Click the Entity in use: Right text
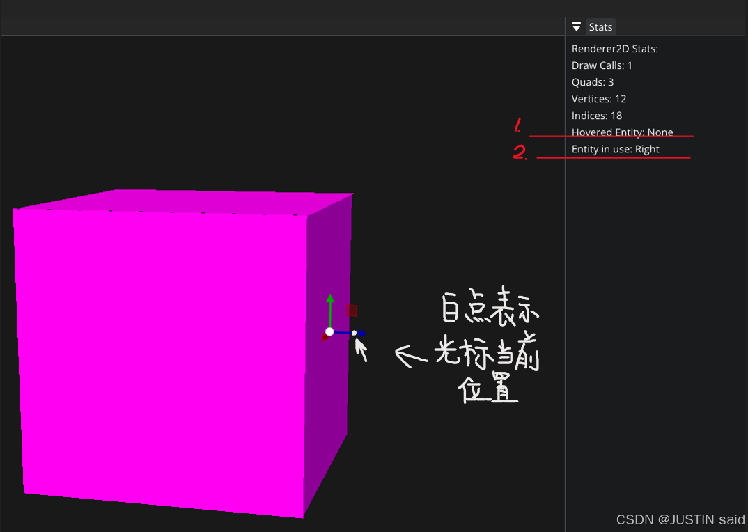748x532 pixels. [615, 149]
